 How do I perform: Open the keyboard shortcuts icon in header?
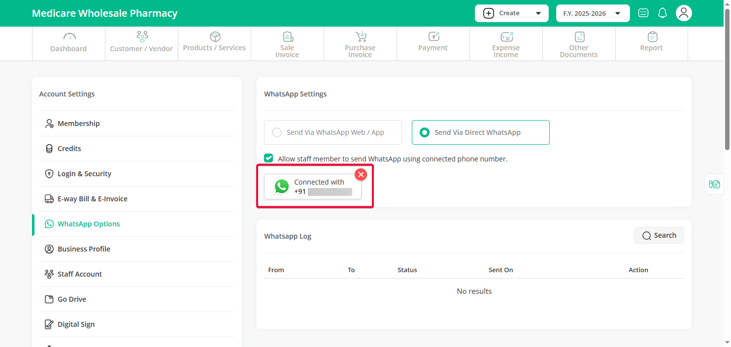643,13
